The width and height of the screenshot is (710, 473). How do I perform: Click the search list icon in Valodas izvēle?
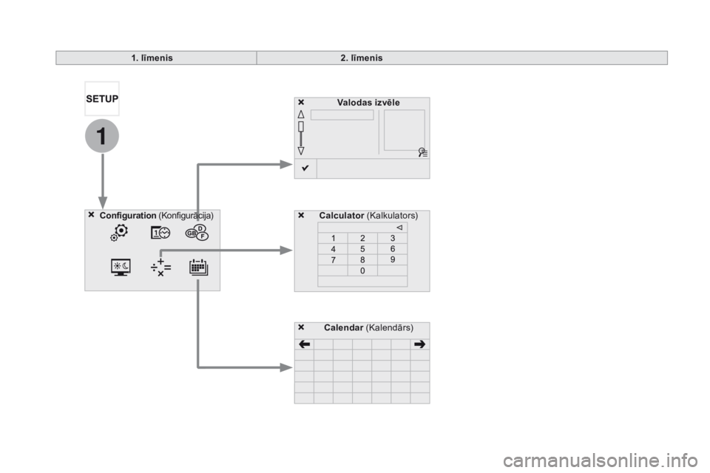pyautogui.click(x=422, y=152)
